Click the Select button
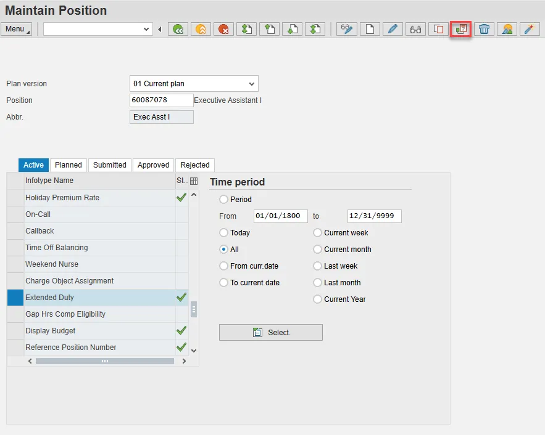545x435 pixels. pyautogui.click(x=271, y=332)
